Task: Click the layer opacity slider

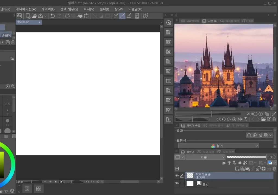Action: (247, 157)
